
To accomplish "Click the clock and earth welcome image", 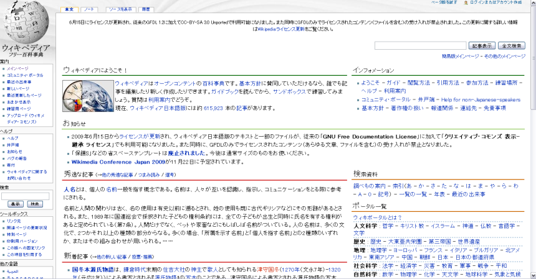I will 86,96.
